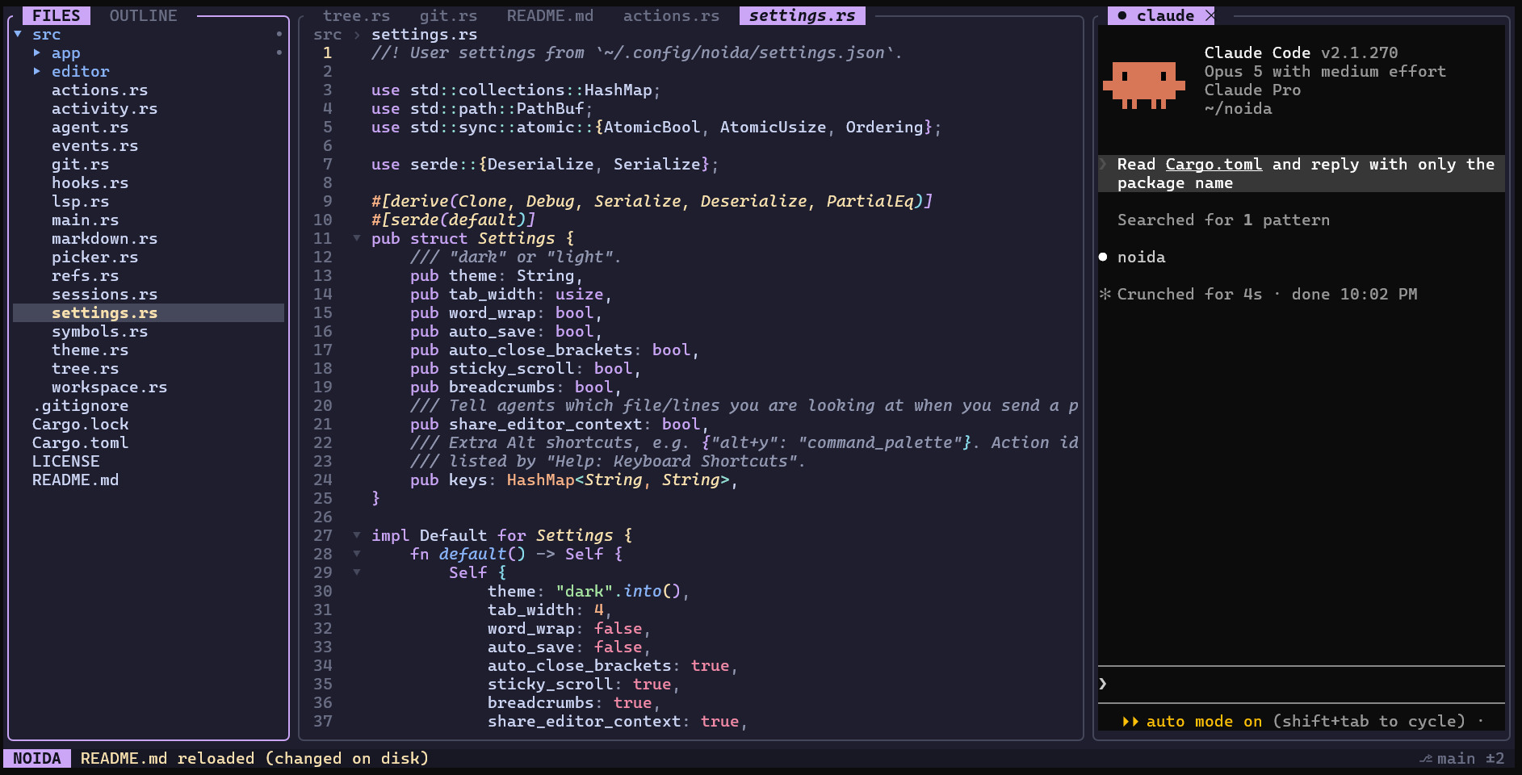1522x775 pixels.
Task: Open git.rs in file tree
Action: [80, 164]
